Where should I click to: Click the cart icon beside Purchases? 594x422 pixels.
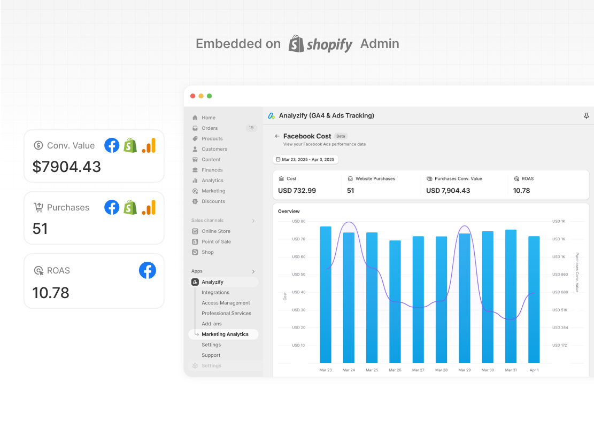click(38, 207)
